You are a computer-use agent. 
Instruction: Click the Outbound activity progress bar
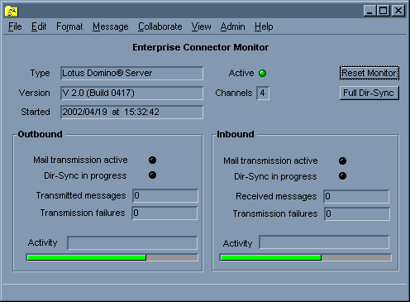tap(112, 257)
